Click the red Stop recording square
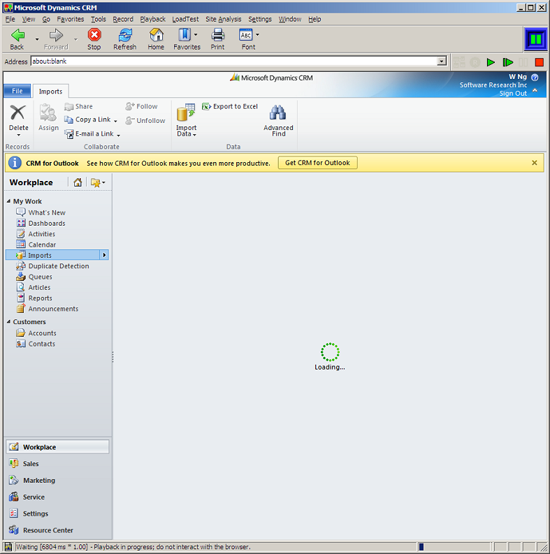 click(539, 63)
